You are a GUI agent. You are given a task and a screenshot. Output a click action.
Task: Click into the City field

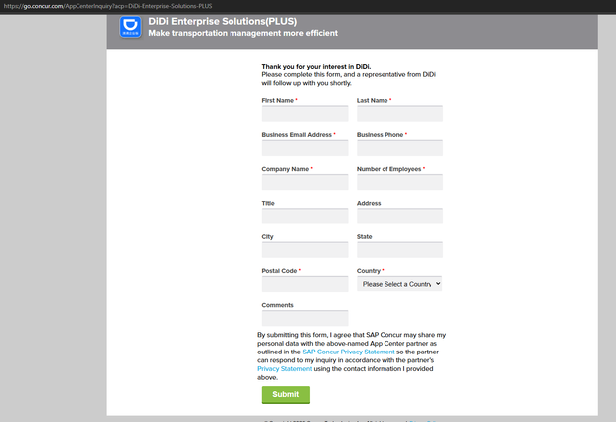[x=305, y=249]
